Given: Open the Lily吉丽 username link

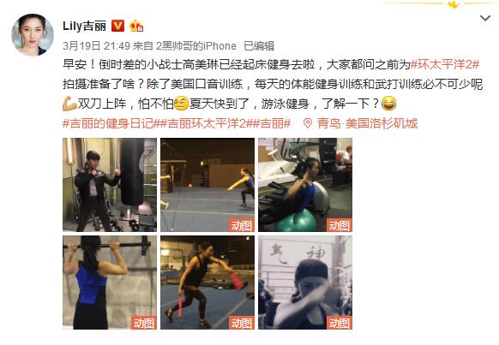Looking at the screenshot, I should click(84, 26).
